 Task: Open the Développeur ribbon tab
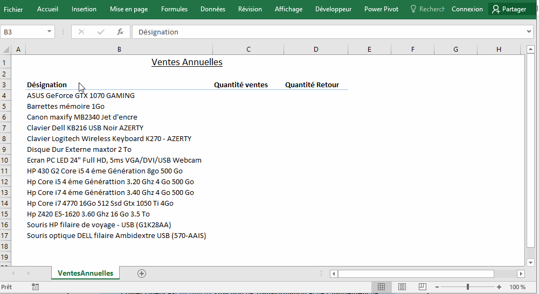tap(333, 9)
